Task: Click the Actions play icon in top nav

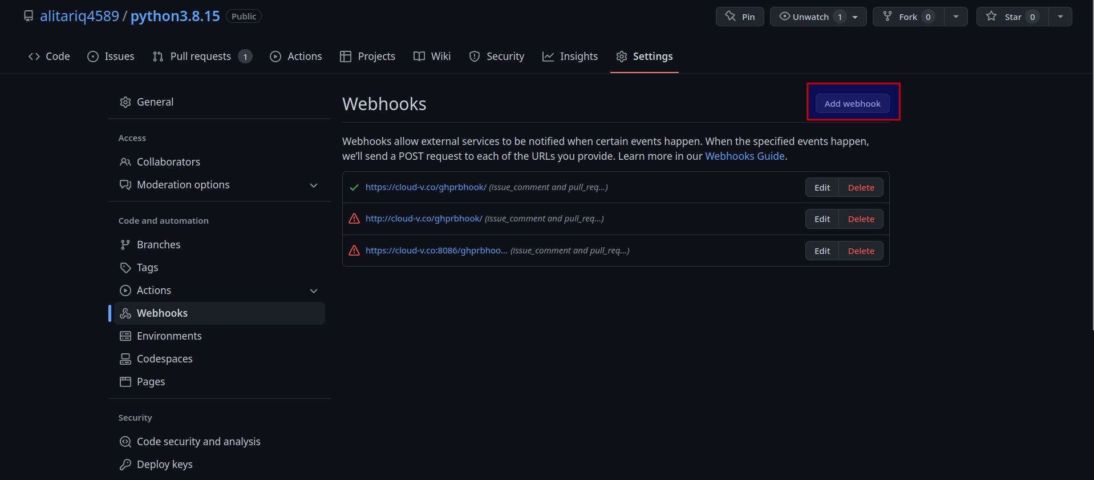Action: [275, 57]
